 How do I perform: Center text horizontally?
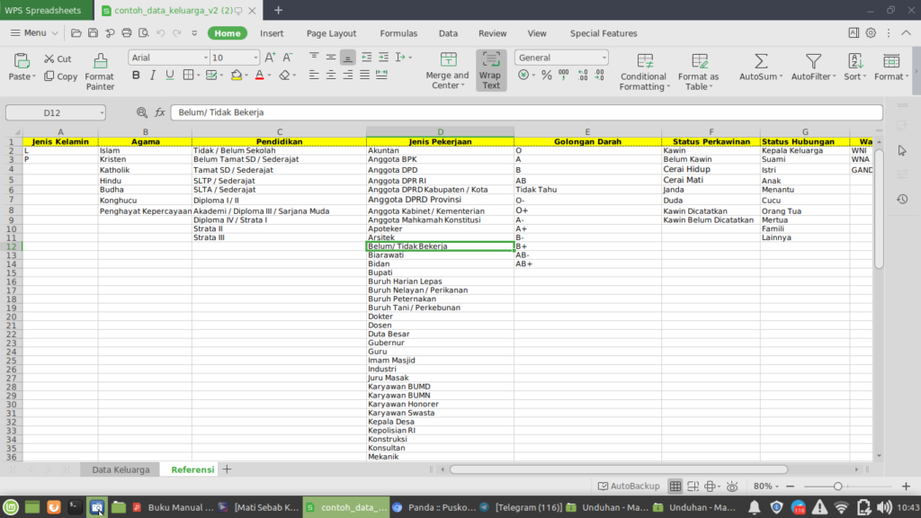pyautogui.click(x=331, y=75)
